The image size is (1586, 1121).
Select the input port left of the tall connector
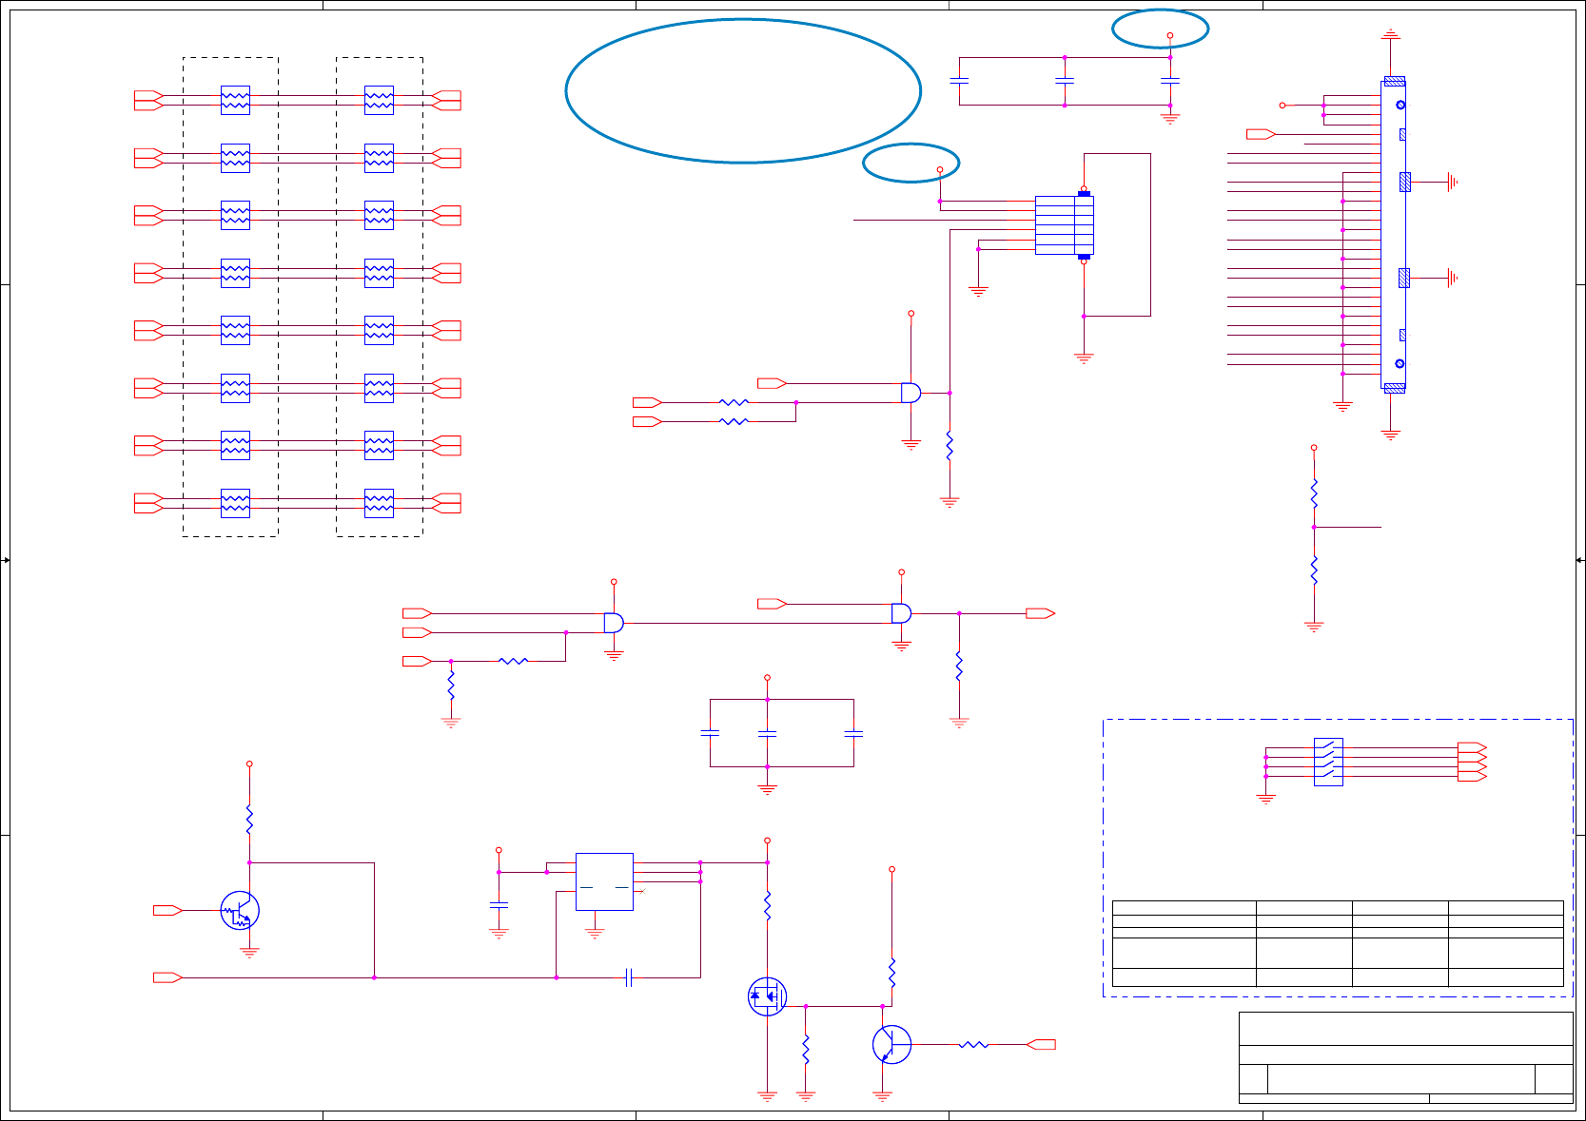1261,134
